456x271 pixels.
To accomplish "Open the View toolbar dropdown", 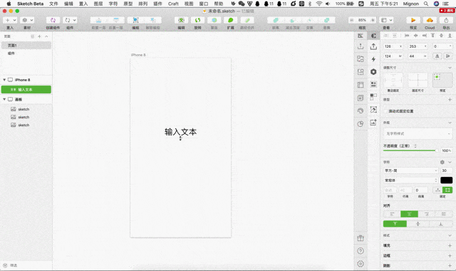I will [387, 20].
